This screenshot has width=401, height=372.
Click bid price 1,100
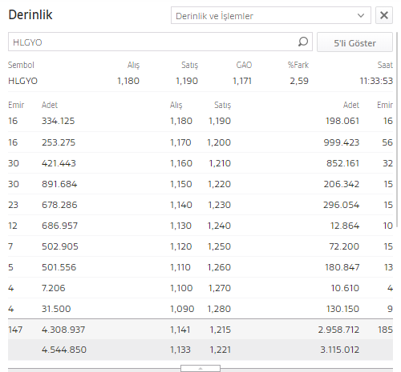point(181,288)
